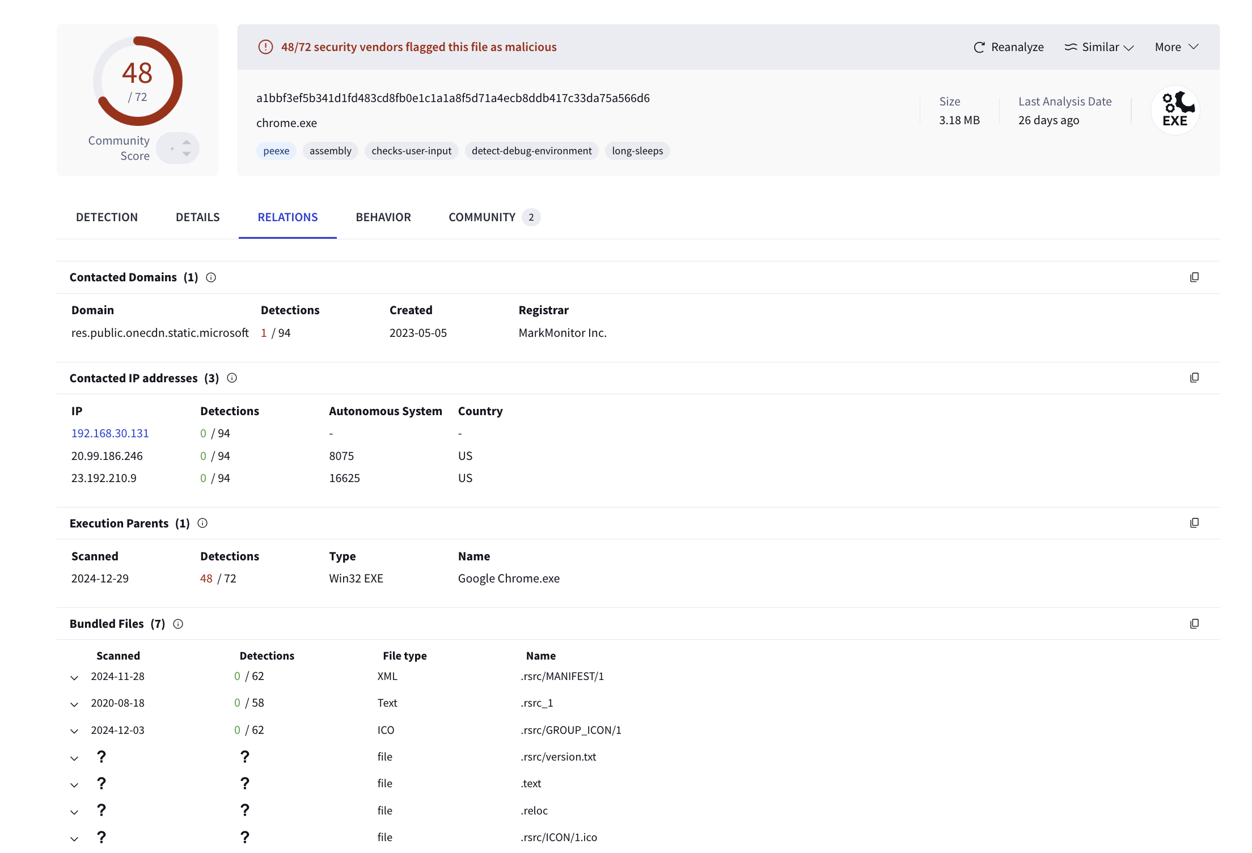1252x853 pixels.
Task: Expand the .rsrc/GROUP_ICON/1 row
Action: [74, 731]
